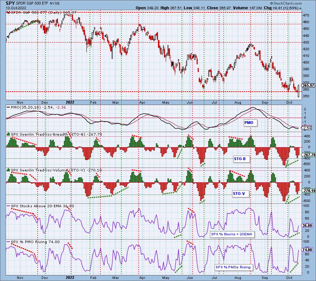316x281 pixels.
Task: Click the Volume 147.0M value
Action: (x=248, y=8)
